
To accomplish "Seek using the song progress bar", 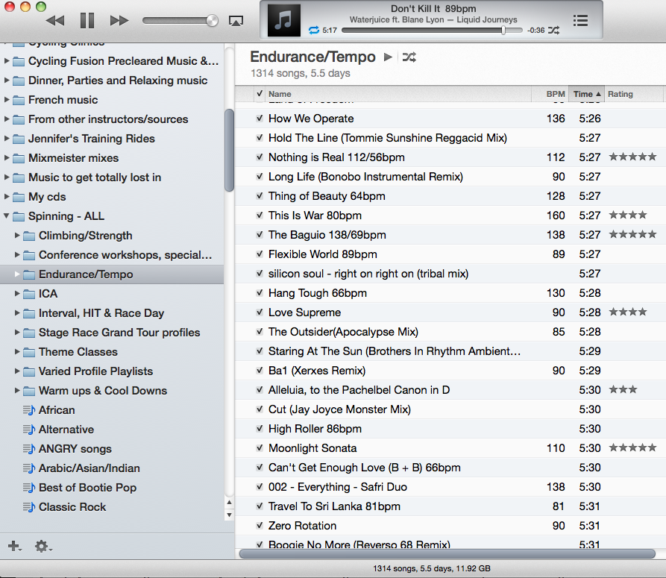I will tap(432, 30).
